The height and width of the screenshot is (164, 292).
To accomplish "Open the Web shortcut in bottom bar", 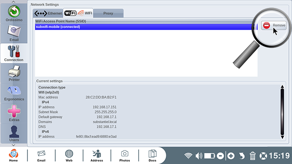I will pyautogui.click(x=69, y=155).
